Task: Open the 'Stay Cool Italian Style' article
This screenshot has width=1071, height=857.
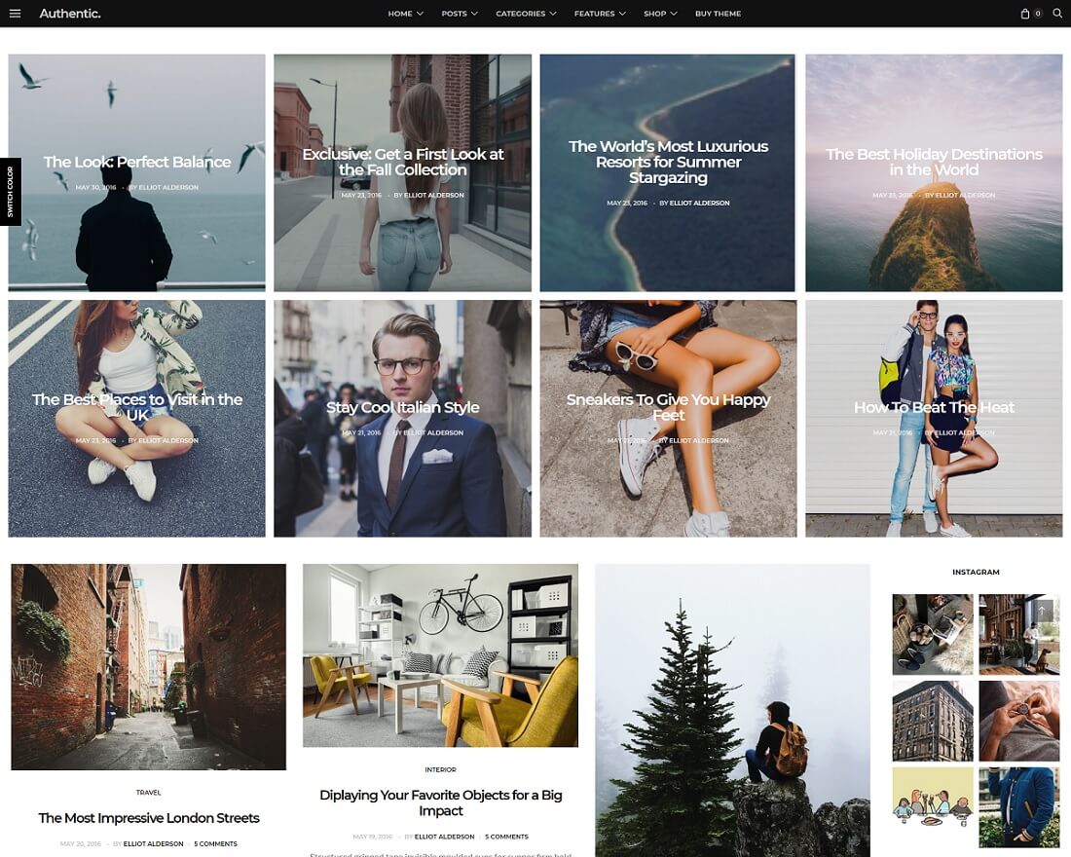Action: [402, 407]
